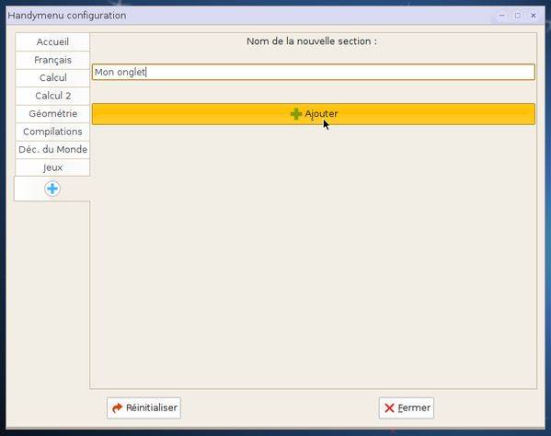Screen dimensions: 551x436
Task: Switch to the Jeux tab
Action: (52, 167)
